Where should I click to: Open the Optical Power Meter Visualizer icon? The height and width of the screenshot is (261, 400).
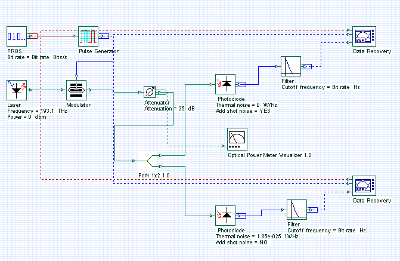pos(237,139)
